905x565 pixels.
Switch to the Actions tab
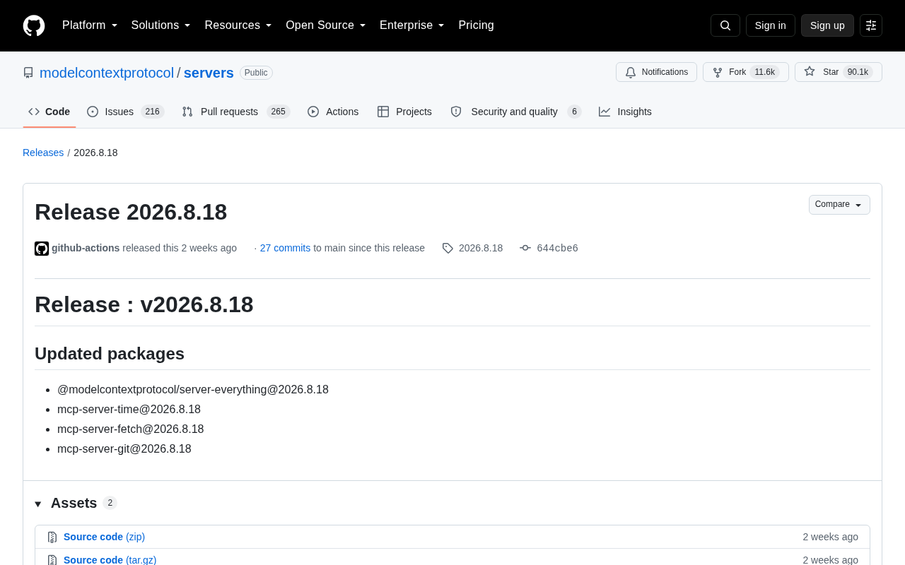[333, 112]
